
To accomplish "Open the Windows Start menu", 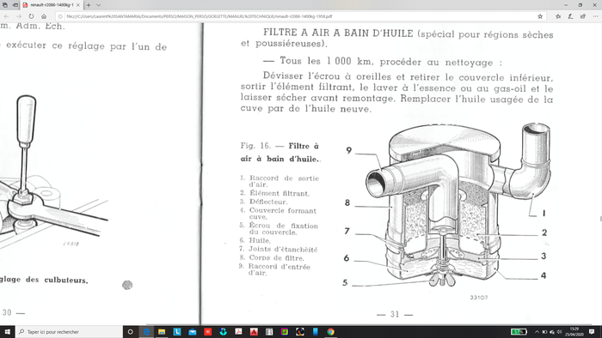I will [x=7, y=331].
